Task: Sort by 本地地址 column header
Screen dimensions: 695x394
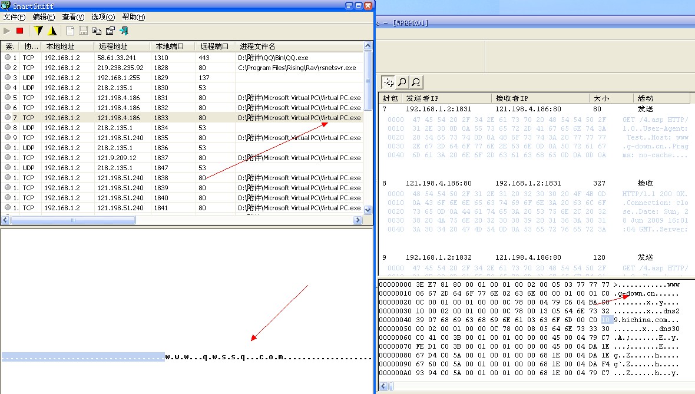Action: (x=67, y=46)
